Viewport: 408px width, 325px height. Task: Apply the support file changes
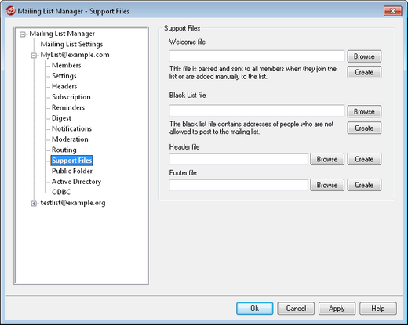click(337, 309)
